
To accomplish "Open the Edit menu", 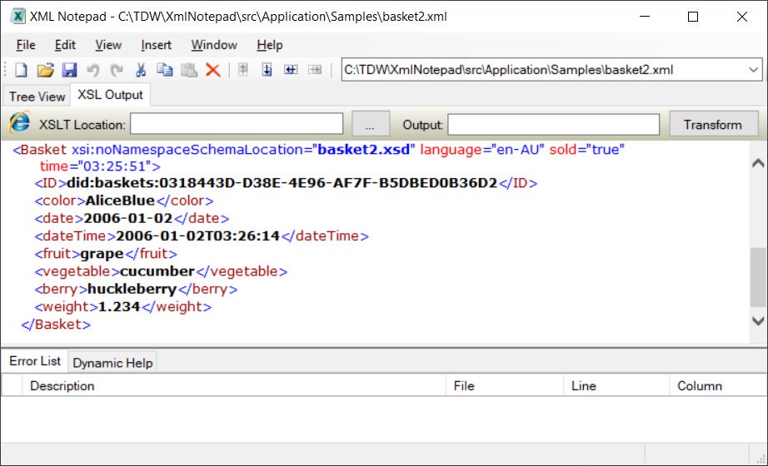I will [x=65, y=45].
